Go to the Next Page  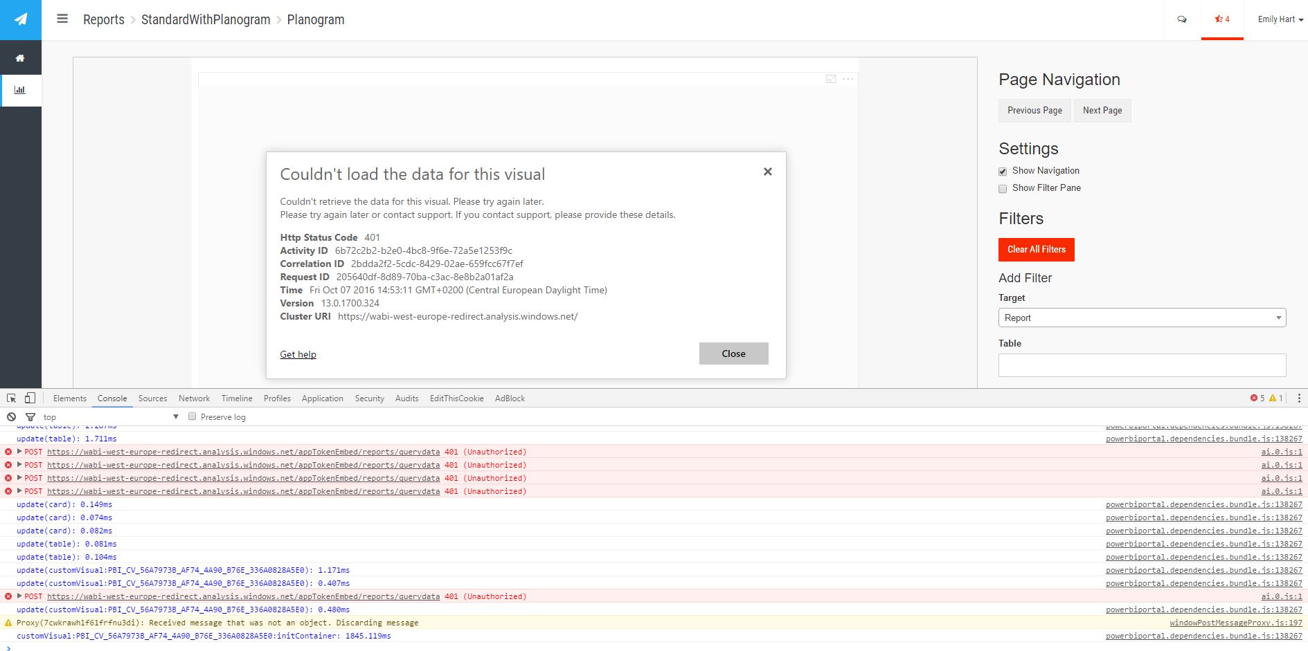(x=1102, y=111)
